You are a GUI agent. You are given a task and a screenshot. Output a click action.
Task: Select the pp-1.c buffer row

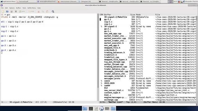[148, 31]
